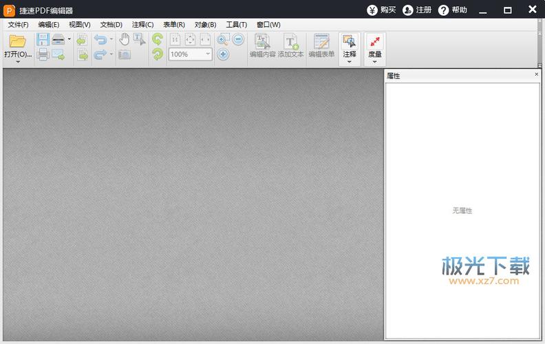Click the next page green-arrow icon

click(83, 54)
